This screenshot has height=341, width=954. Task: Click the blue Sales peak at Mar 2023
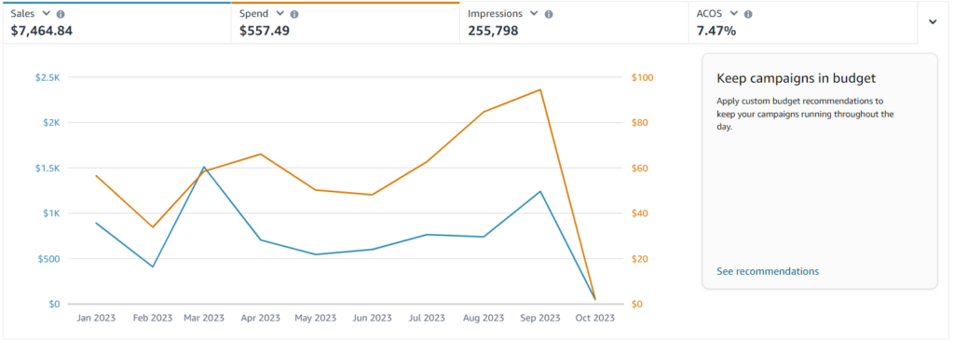pos(204,167)
